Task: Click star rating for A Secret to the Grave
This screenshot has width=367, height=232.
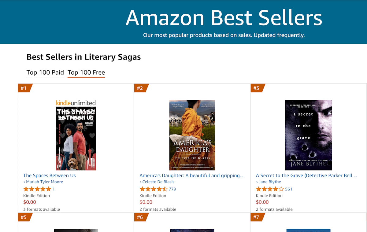Action: click(269, 189)
